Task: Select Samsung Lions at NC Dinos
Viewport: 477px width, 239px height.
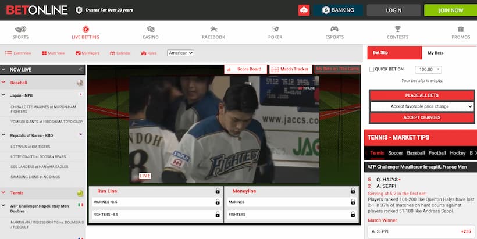Action: (35, 177)
